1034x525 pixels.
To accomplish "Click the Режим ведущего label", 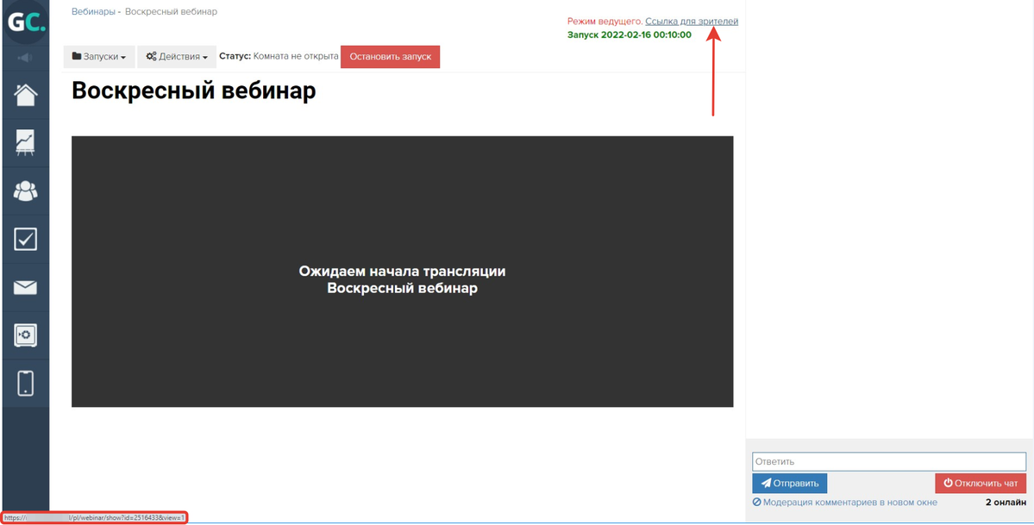I will [x=605, y=21].
